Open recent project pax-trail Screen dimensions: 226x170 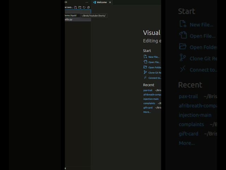[x=148, y=90]
